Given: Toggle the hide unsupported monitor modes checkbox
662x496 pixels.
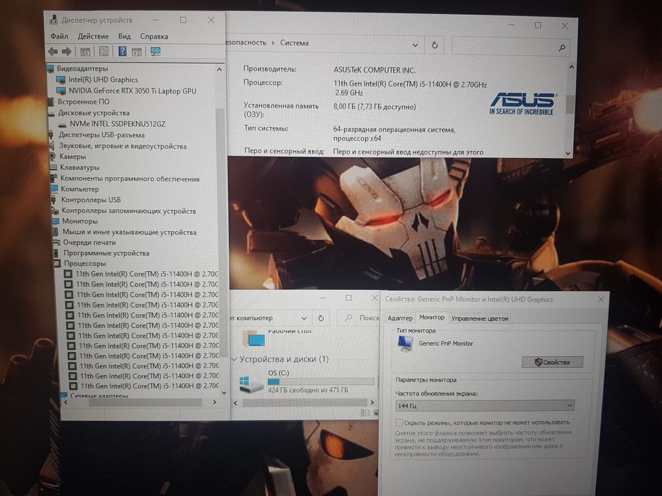Looking at the screenshot, I should pyautogui.click(x=400, y=422).
